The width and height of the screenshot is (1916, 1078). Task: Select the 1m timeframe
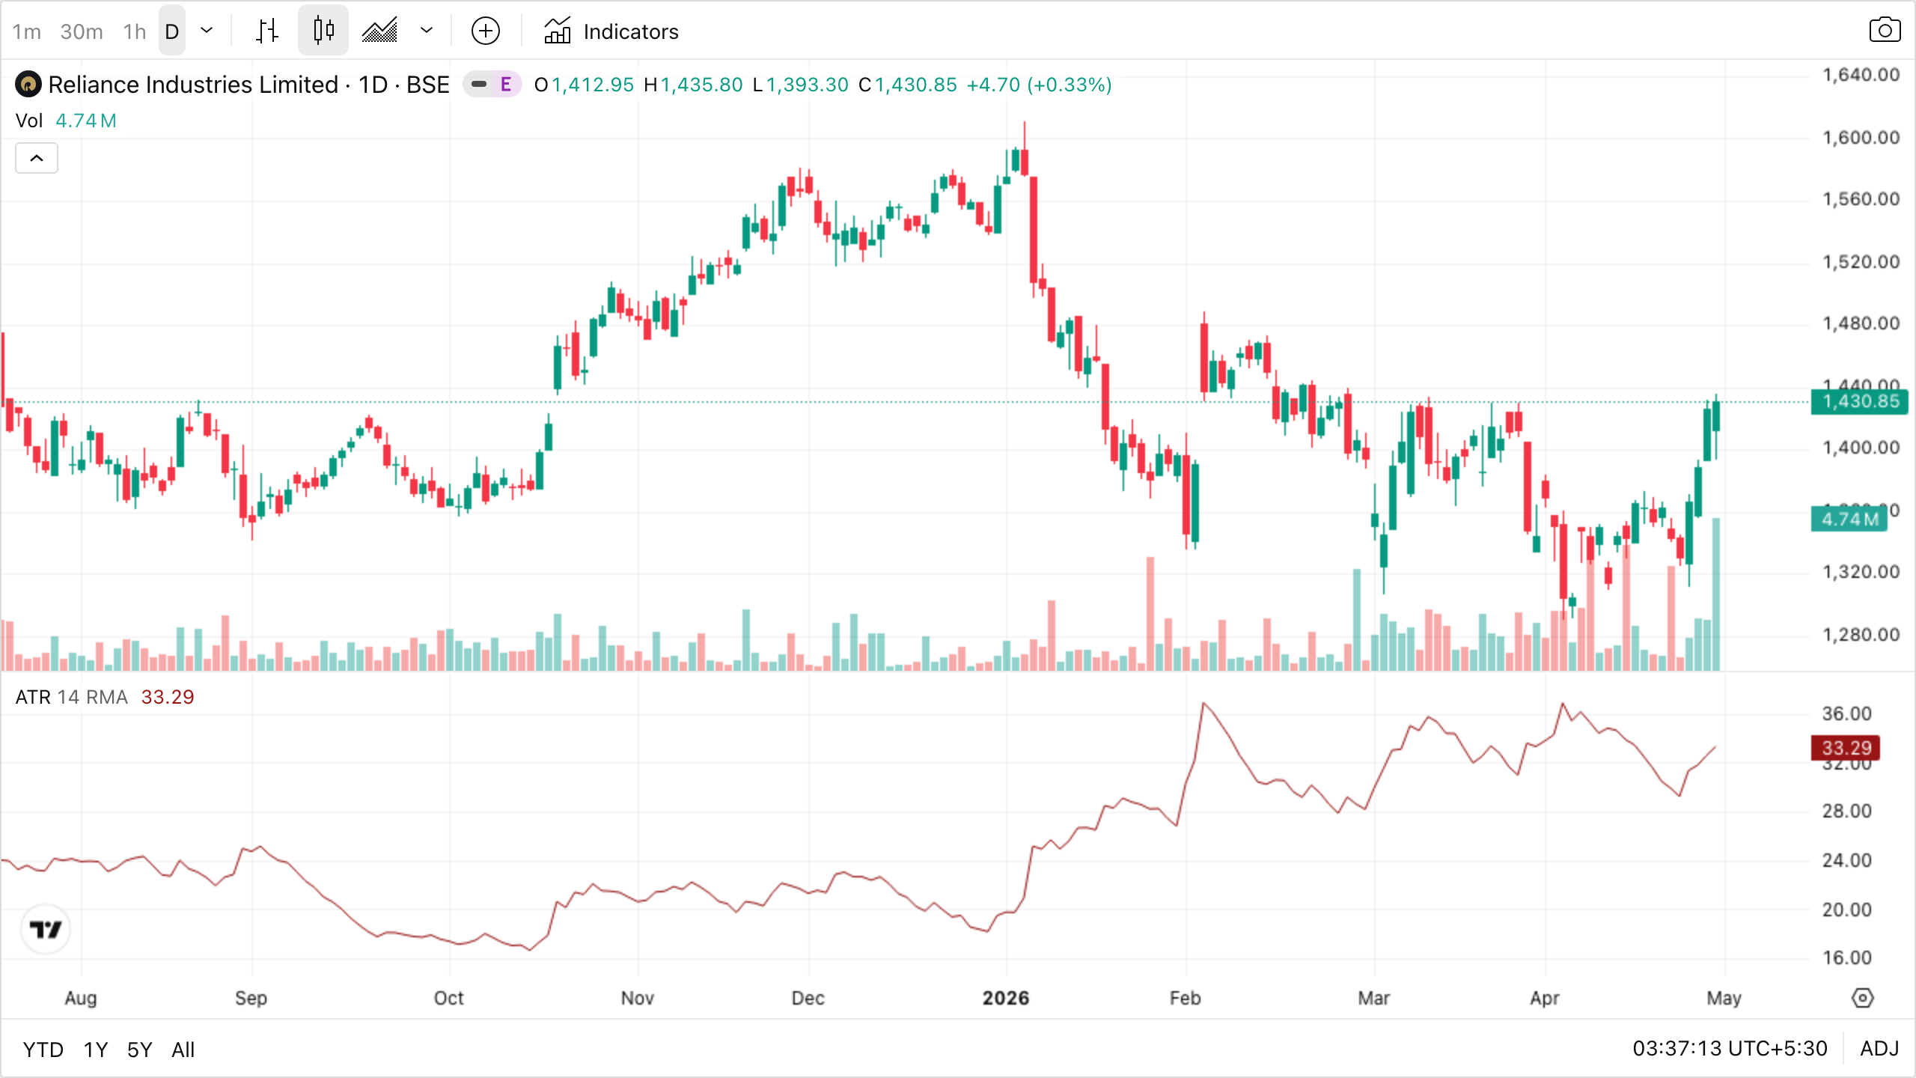(27, 31)
